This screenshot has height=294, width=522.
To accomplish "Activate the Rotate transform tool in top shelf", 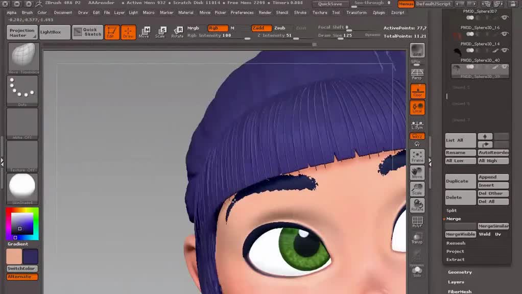I will (177, 32).
